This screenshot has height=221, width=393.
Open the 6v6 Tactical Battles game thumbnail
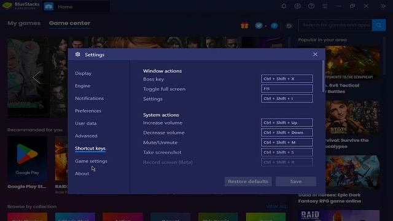(352, 63)
